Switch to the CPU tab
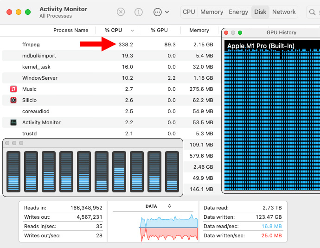320x248 pixels. pos(189,12)
